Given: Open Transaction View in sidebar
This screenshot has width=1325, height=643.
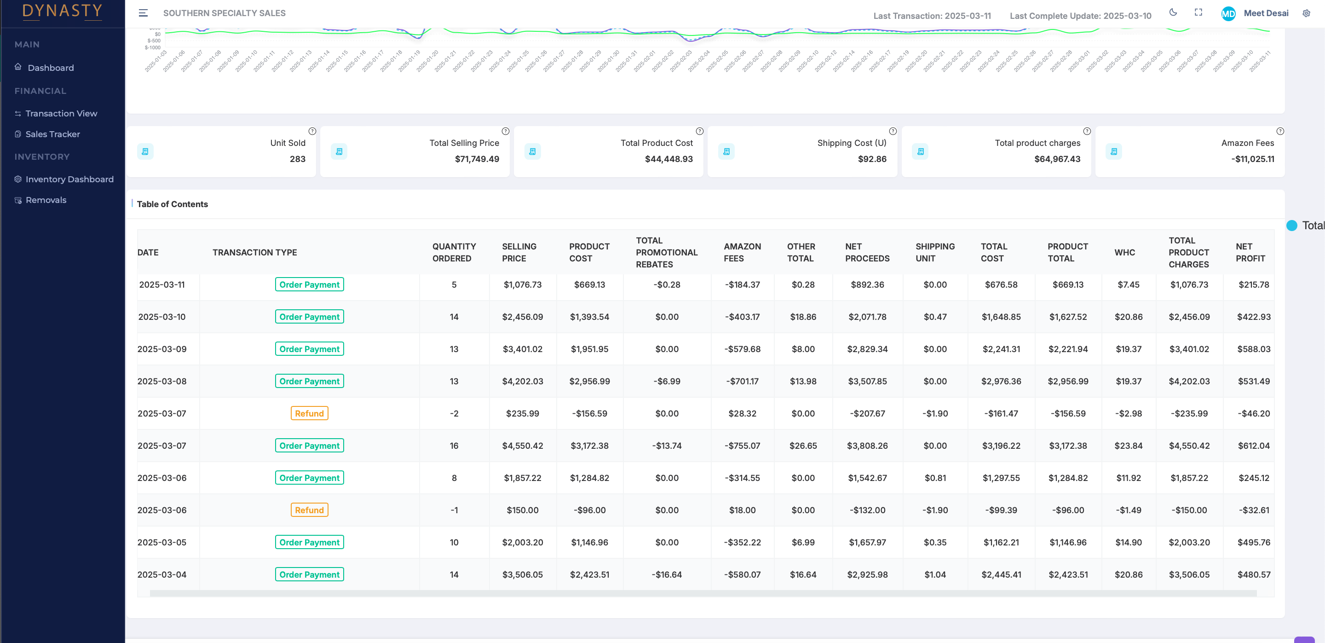Looking at the screenshot, I should 61,114.
